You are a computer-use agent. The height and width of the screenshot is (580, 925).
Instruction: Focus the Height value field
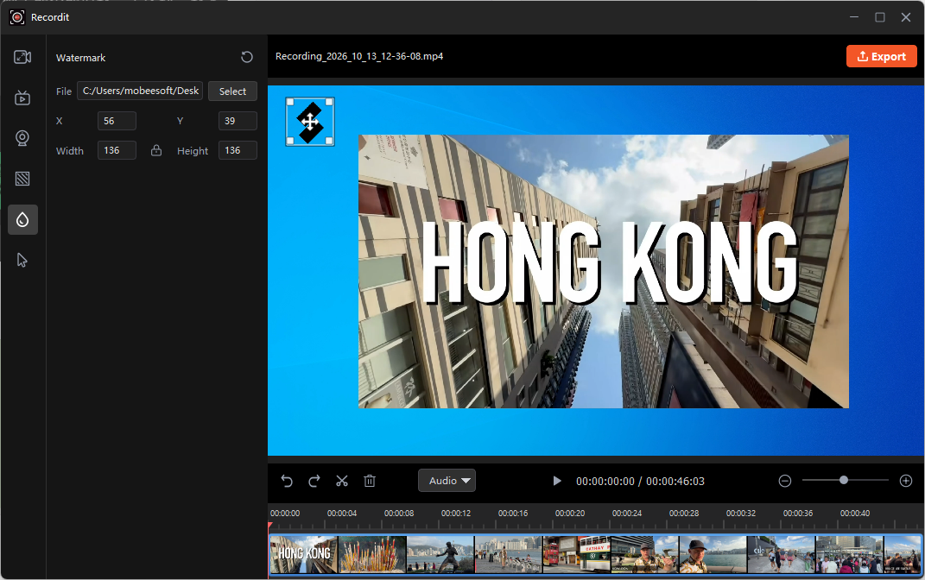(x=238, y=150)
